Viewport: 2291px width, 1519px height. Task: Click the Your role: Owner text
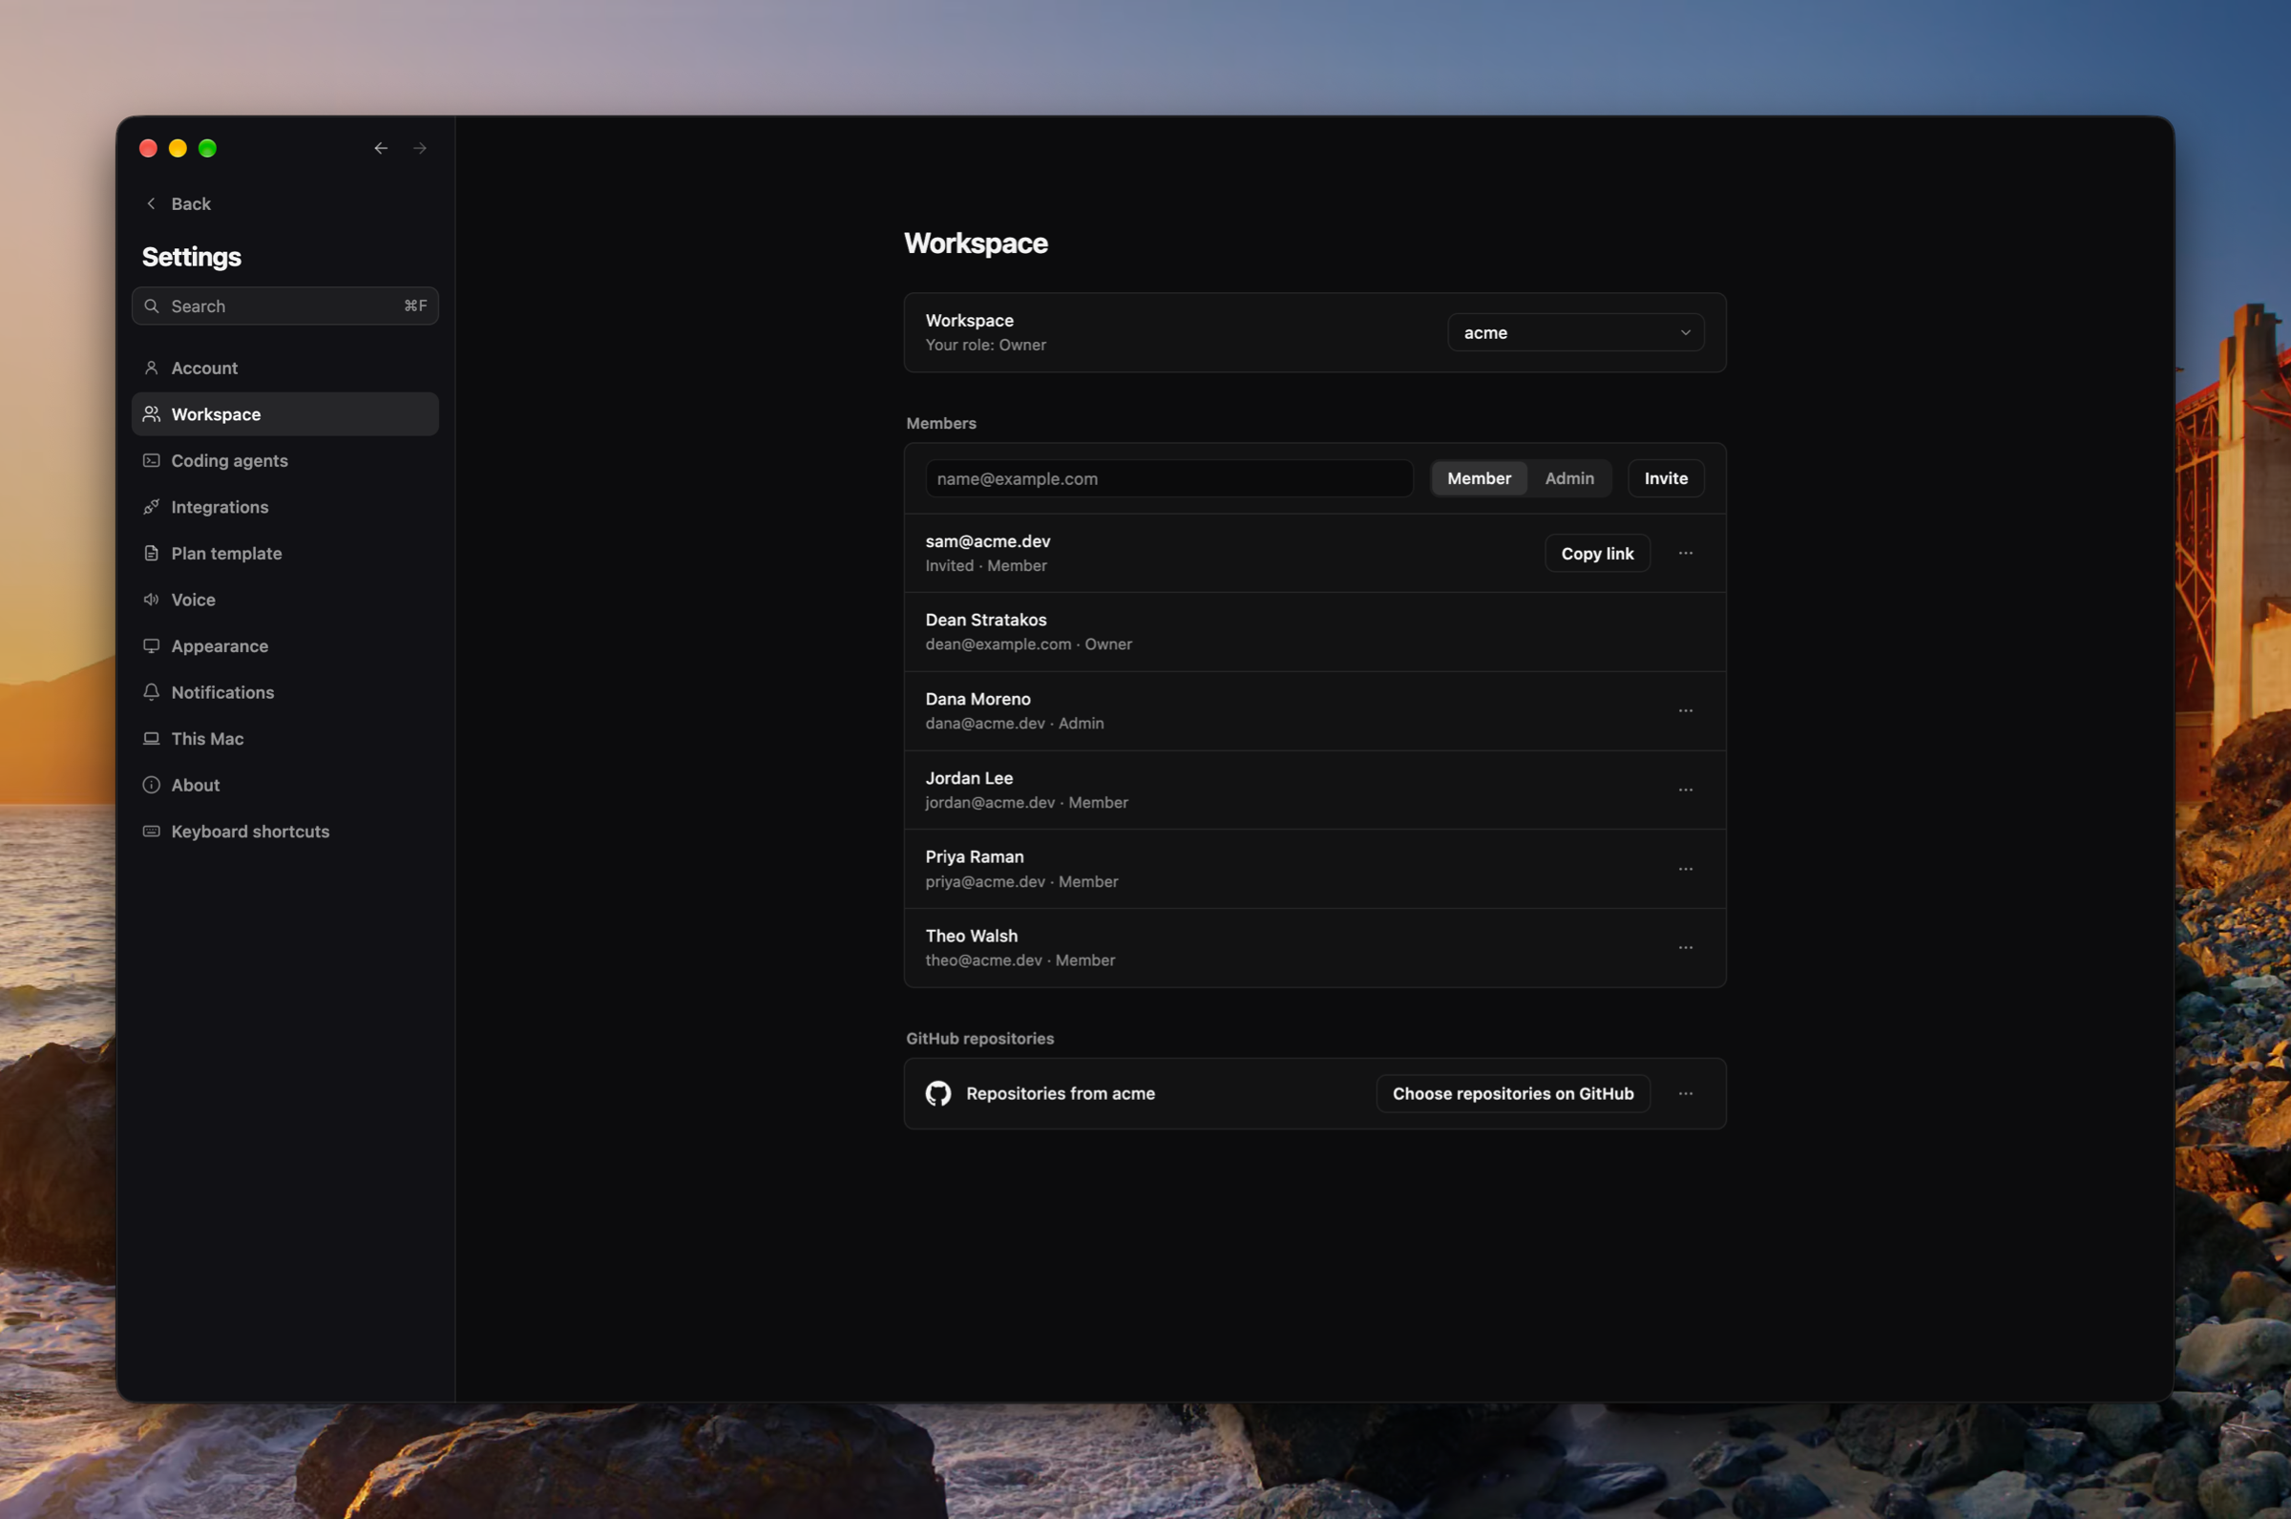coord(985,346)
